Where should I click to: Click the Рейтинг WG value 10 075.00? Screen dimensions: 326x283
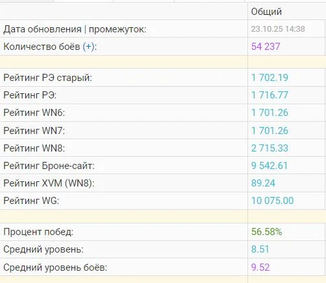click(272, 201)
